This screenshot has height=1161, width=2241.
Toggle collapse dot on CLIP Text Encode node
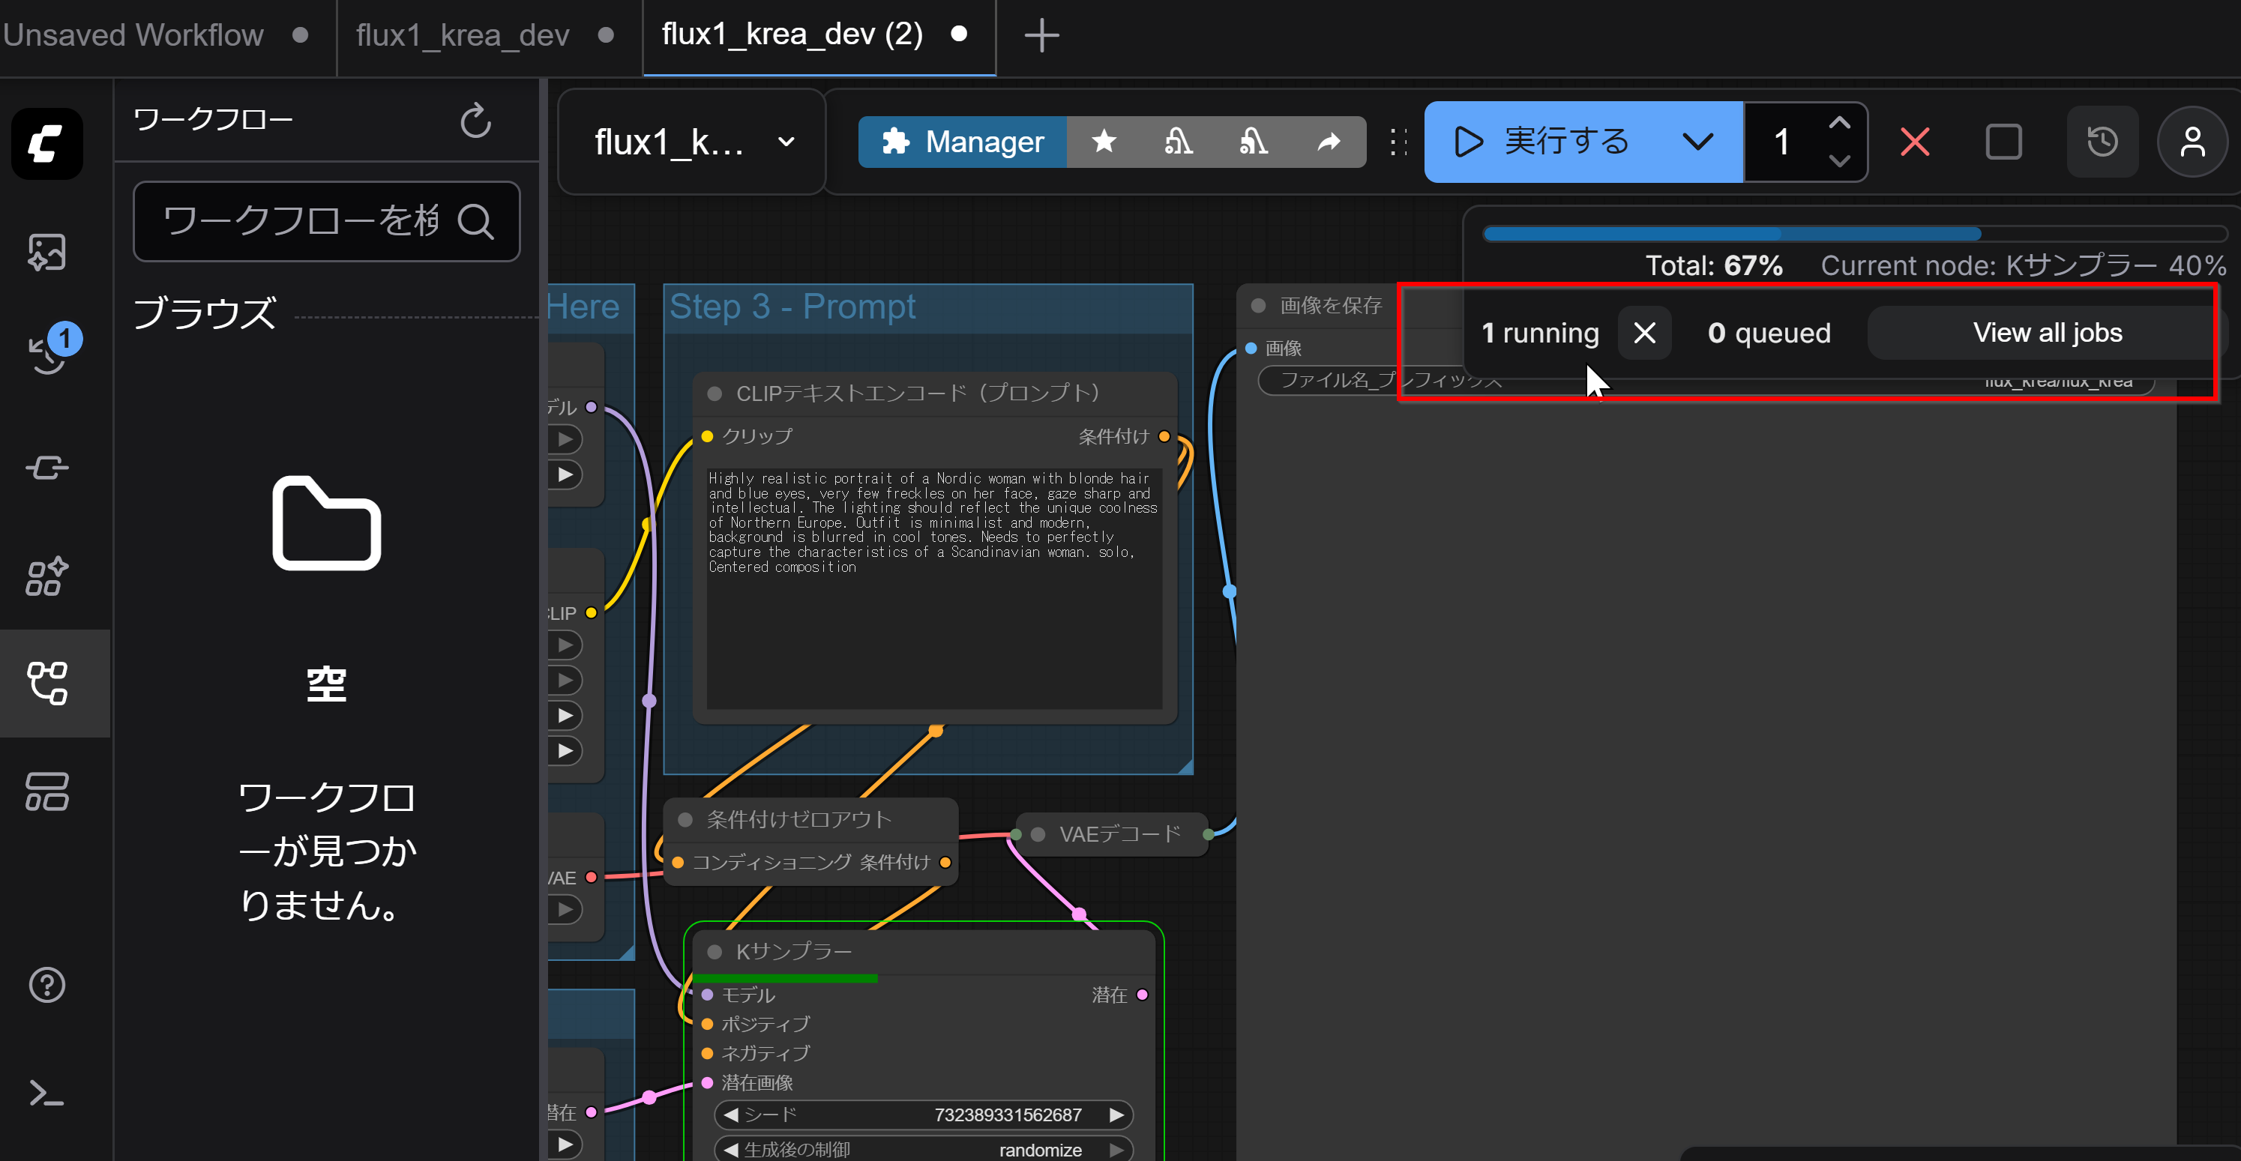715,393
